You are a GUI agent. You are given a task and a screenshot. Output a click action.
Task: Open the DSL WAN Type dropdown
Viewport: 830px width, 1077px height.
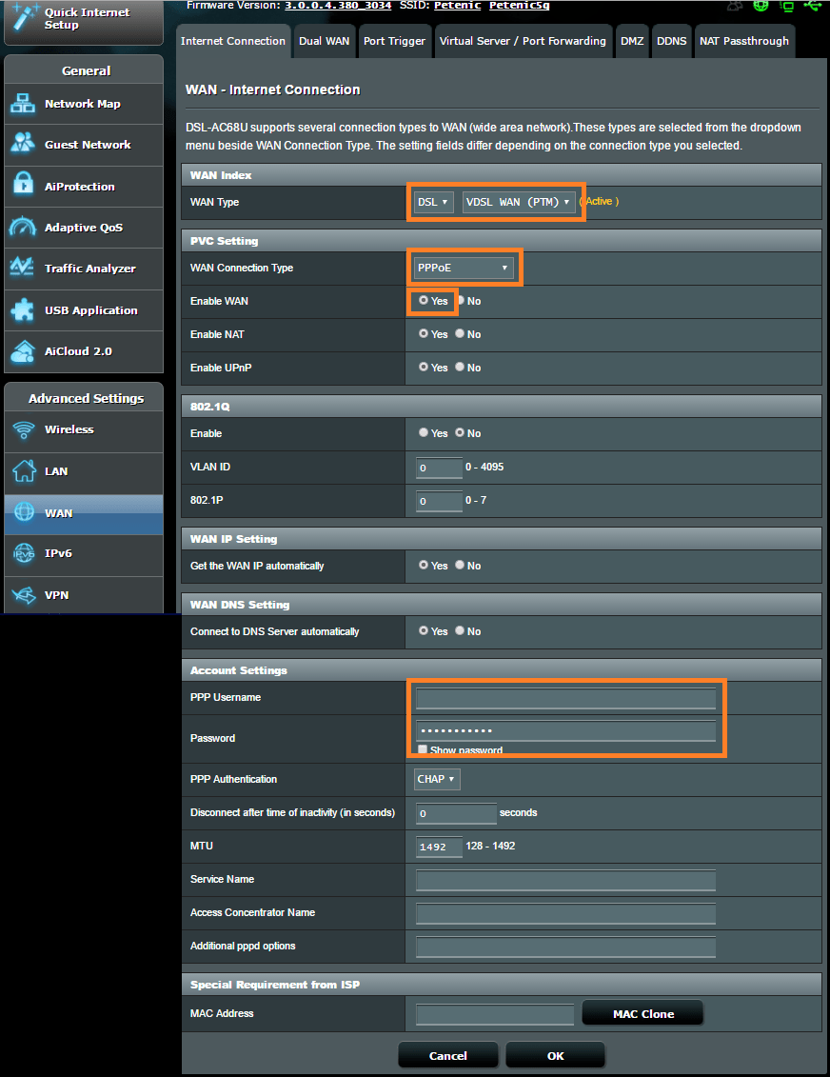point(433,201)
